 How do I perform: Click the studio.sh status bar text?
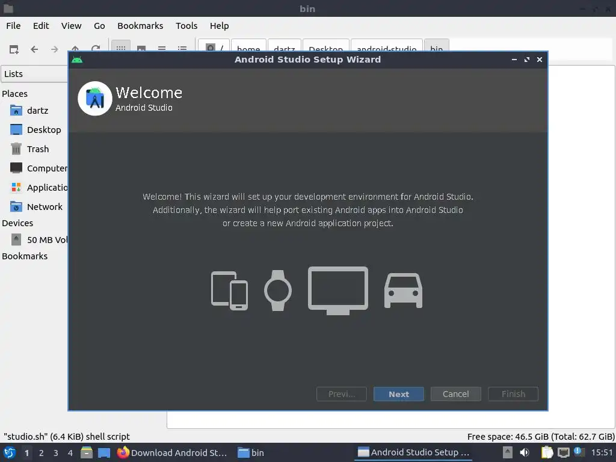(67, 437)
